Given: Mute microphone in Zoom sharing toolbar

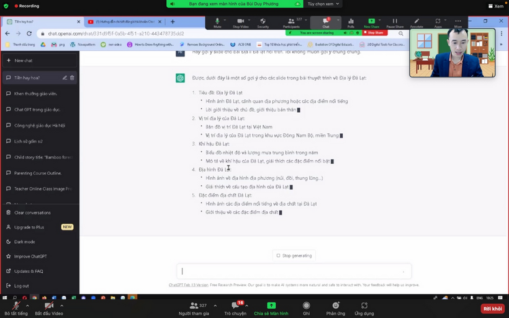Looking at the screenshot, I should [x=217, y=23].
